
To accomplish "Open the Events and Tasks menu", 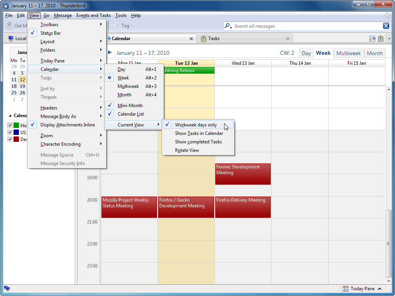I will tap(93, 15).
